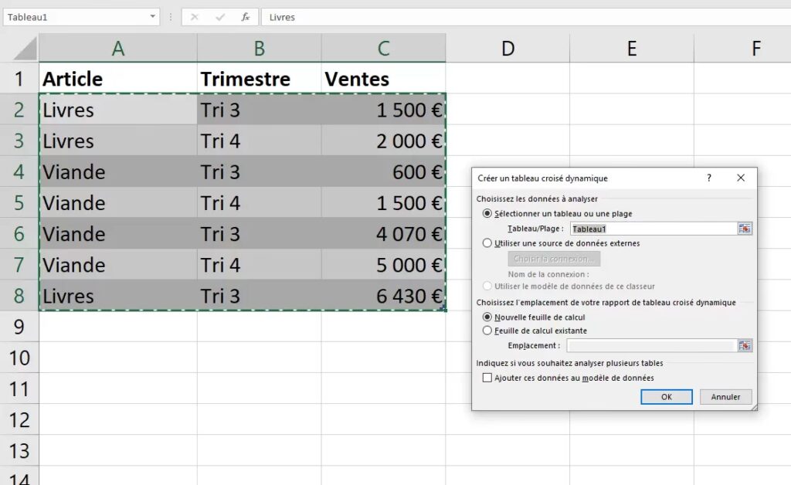Click the Cancel X icon in formula bar
This screenshot has height=485, width=791.
point(195,17)
